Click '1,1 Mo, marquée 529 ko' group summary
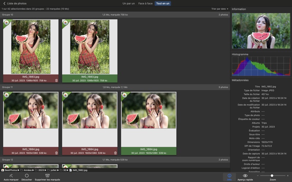Image resolution: width=292 pixels, height=182 pixels. point(115,159)
